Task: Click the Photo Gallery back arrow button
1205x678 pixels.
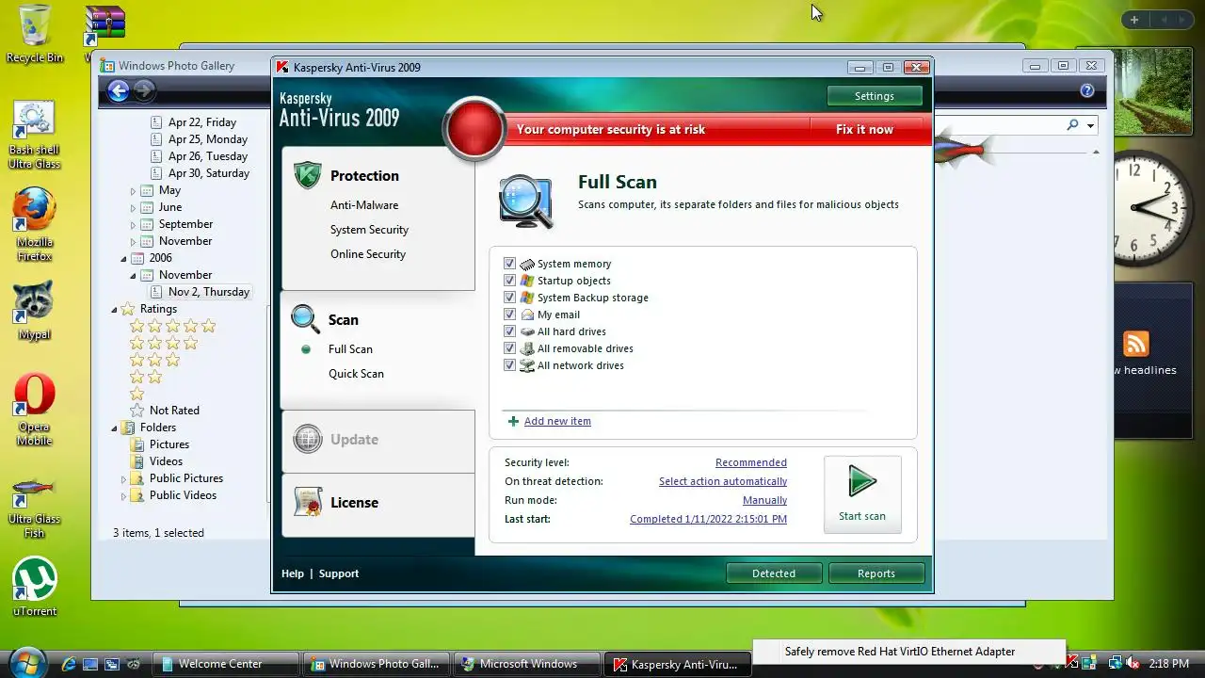Action: [118, 90]
